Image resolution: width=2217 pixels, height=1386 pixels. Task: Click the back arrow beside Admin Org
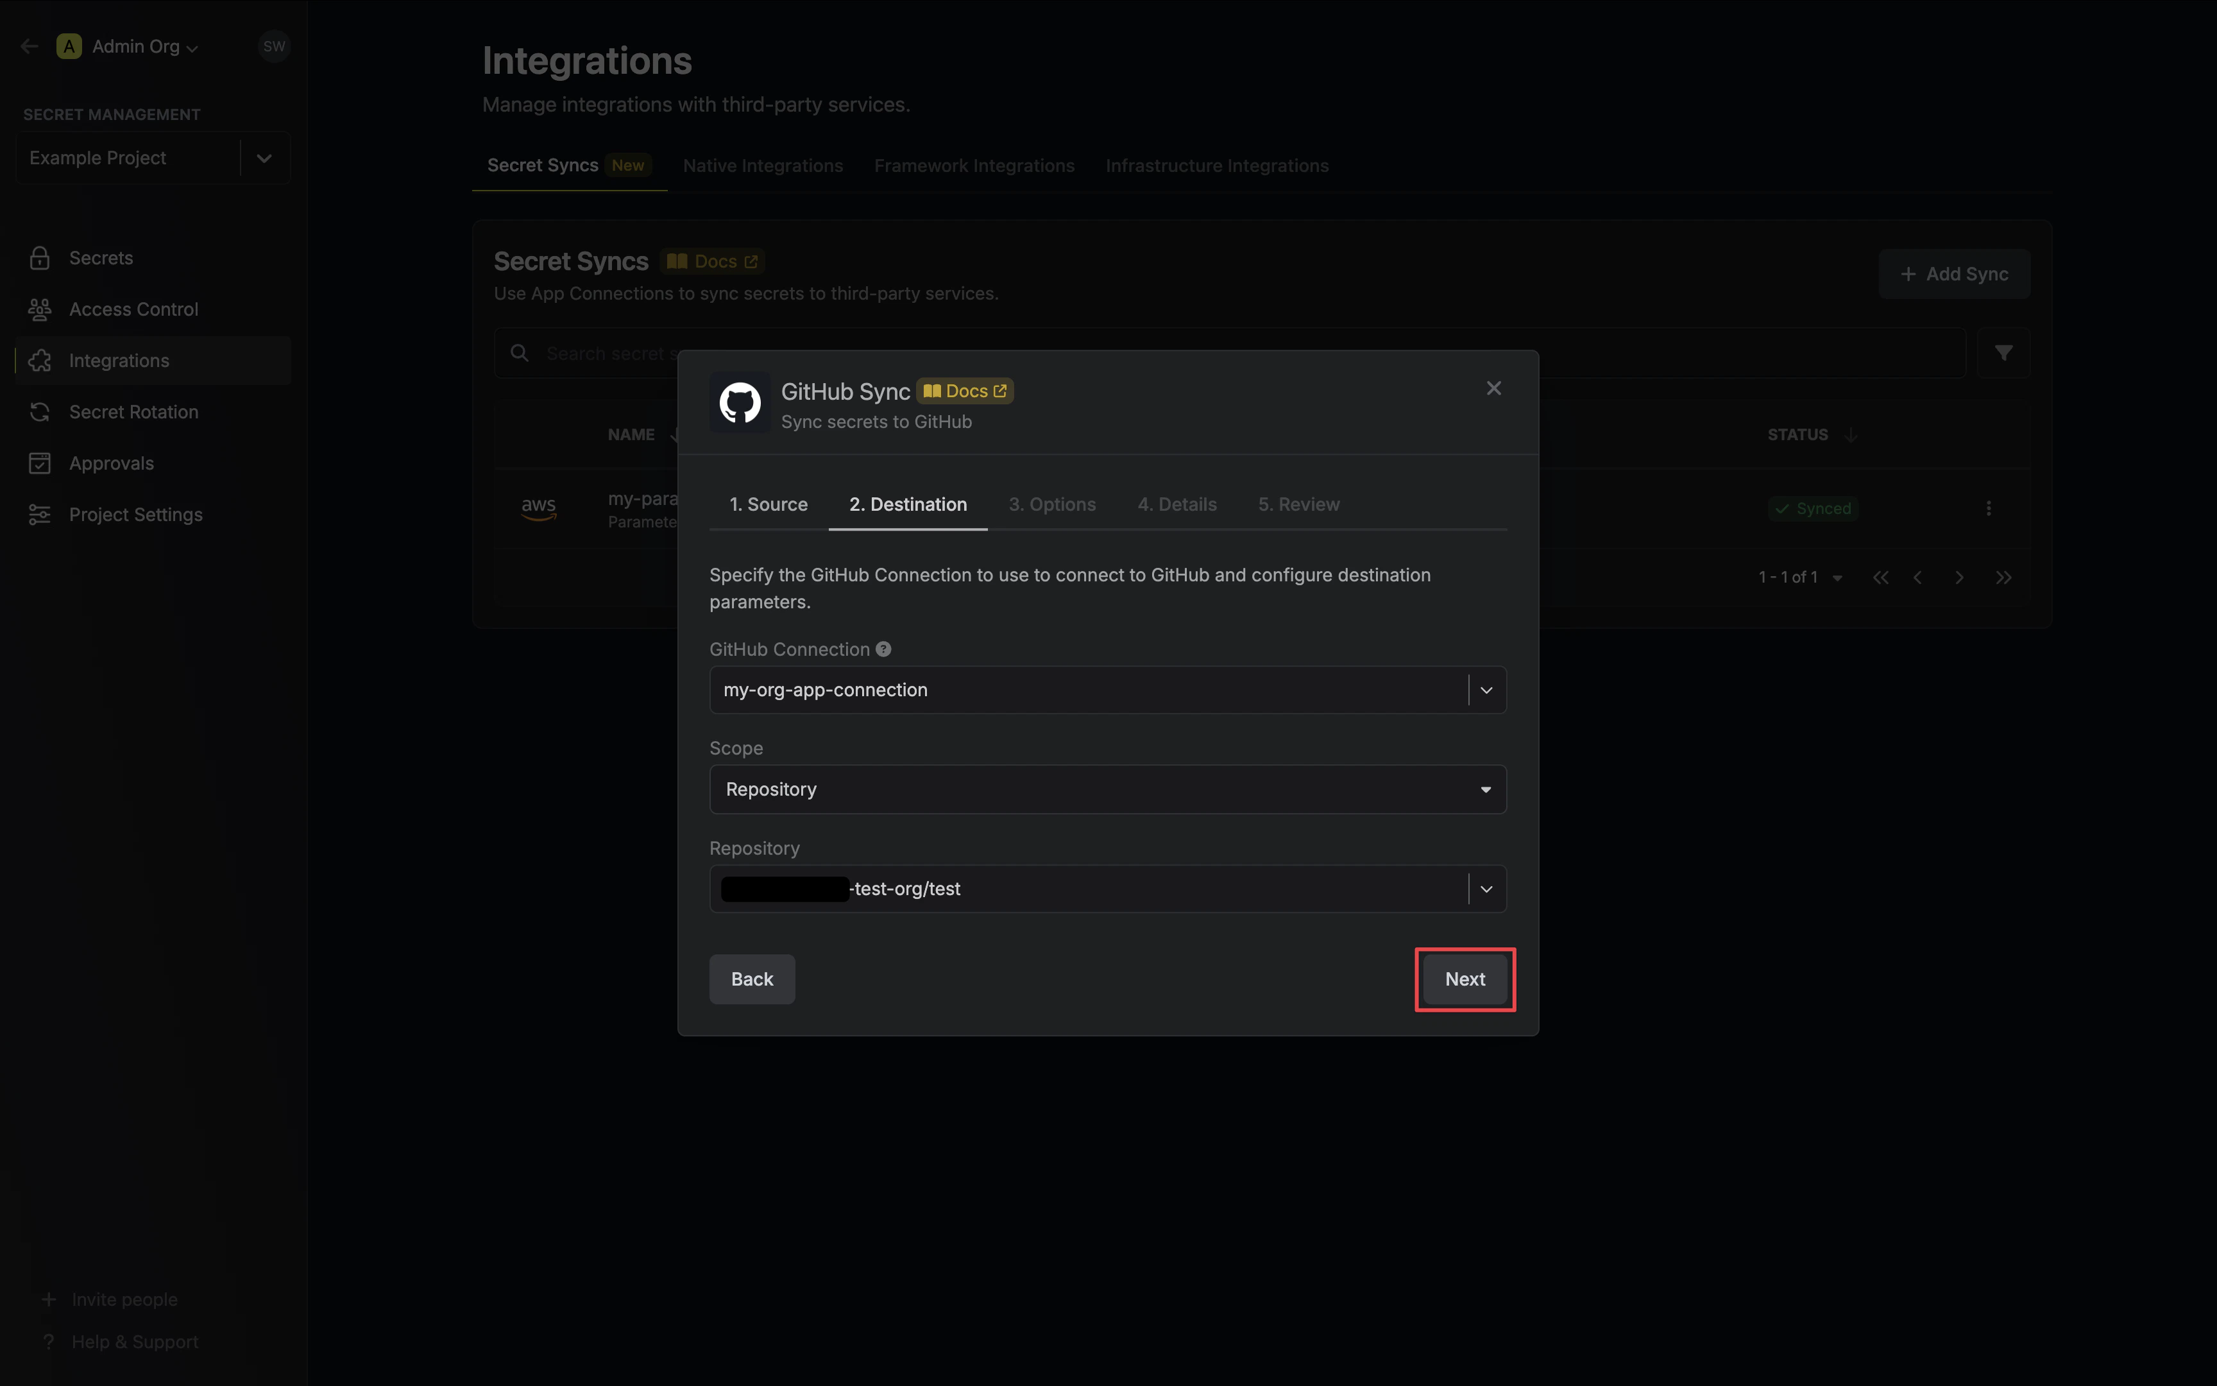30,46
